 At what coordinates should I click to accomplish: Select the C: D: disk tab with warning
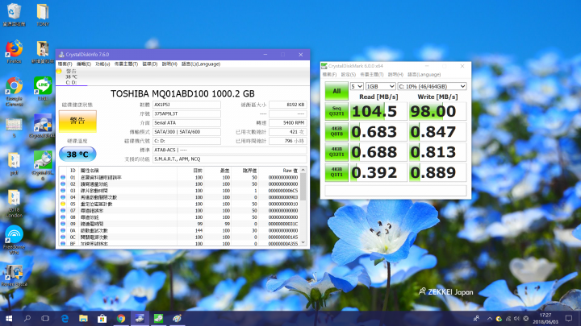coord(71,76)
